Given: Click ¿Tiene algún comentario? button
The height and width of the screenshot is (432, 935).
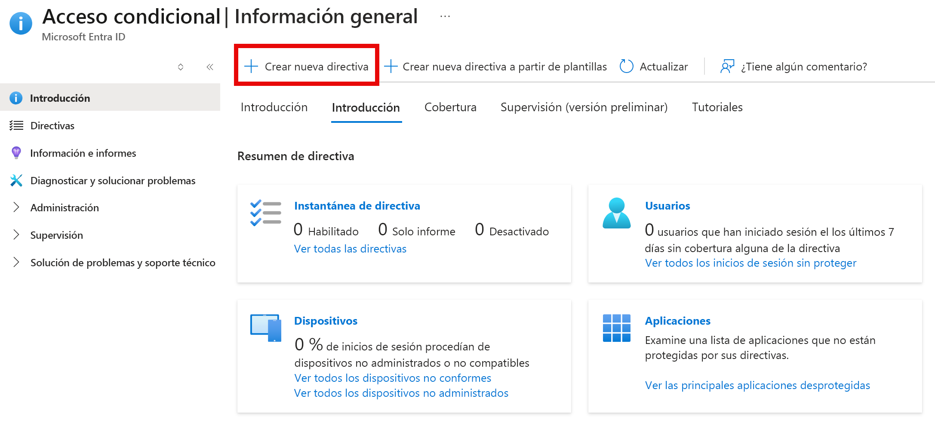Looking at the screenshot, I should (x=794, y=67).
